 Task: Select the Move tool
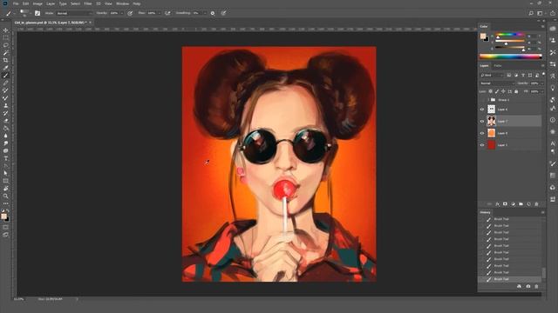click(6, 30)
